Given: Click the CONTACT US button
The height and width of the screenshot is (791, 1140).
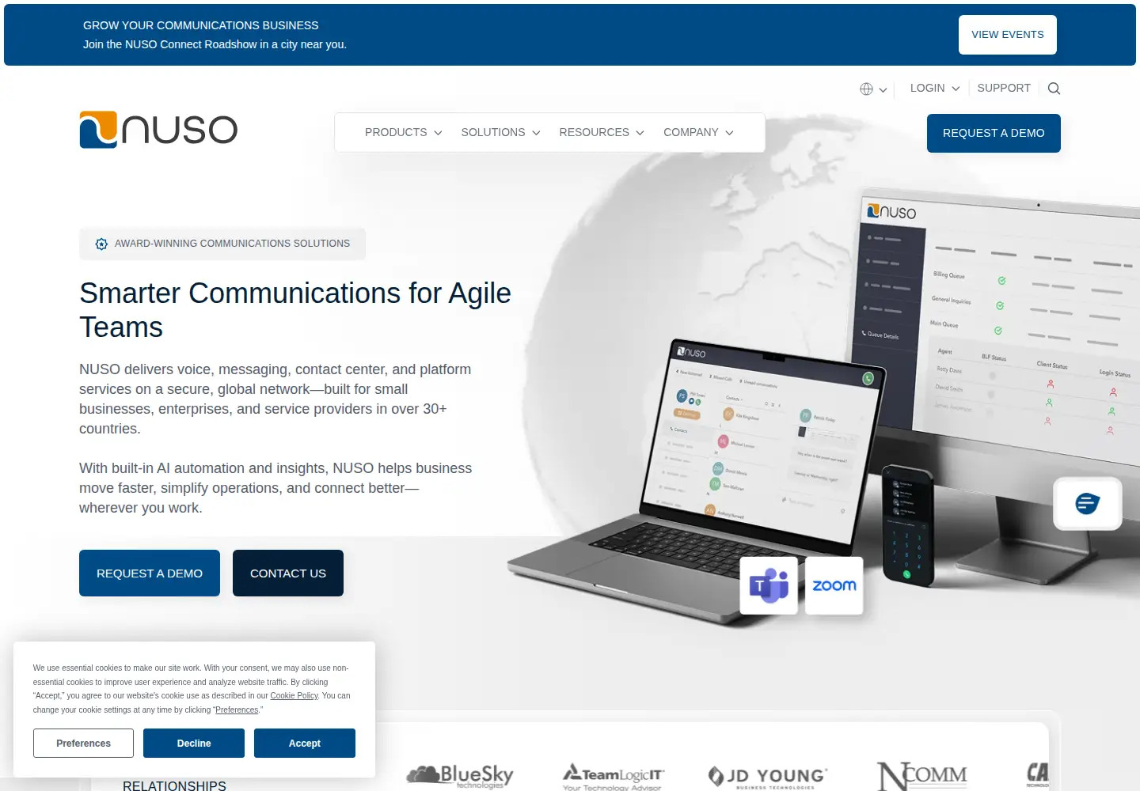Looking at the screenshot, I should 288,573.
